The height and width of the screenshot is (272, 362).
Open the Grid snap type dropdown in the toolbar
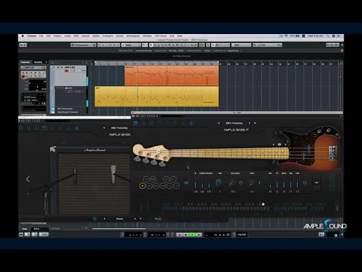220,45
